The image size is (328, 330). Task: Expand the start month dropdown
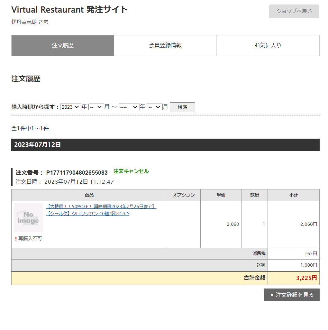pos(96,107)
